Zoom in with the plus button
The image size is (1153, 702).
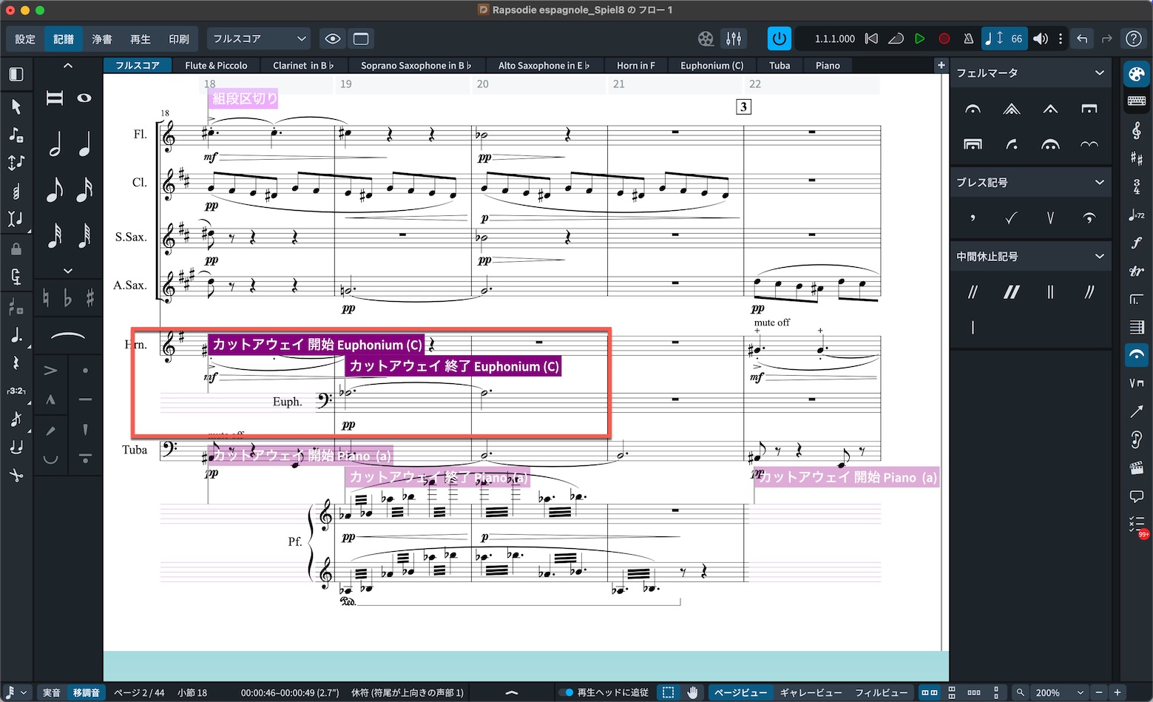1118,692
